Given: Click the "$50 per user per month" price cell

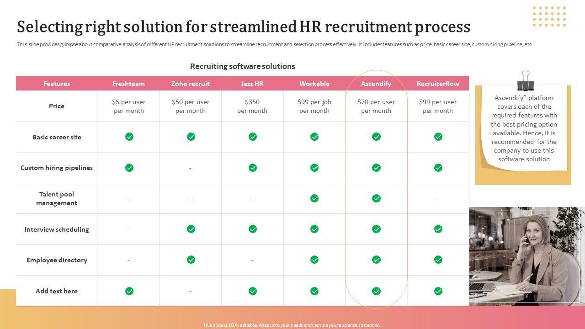Looking at the screenshot, I should click(x=191, y=106).
